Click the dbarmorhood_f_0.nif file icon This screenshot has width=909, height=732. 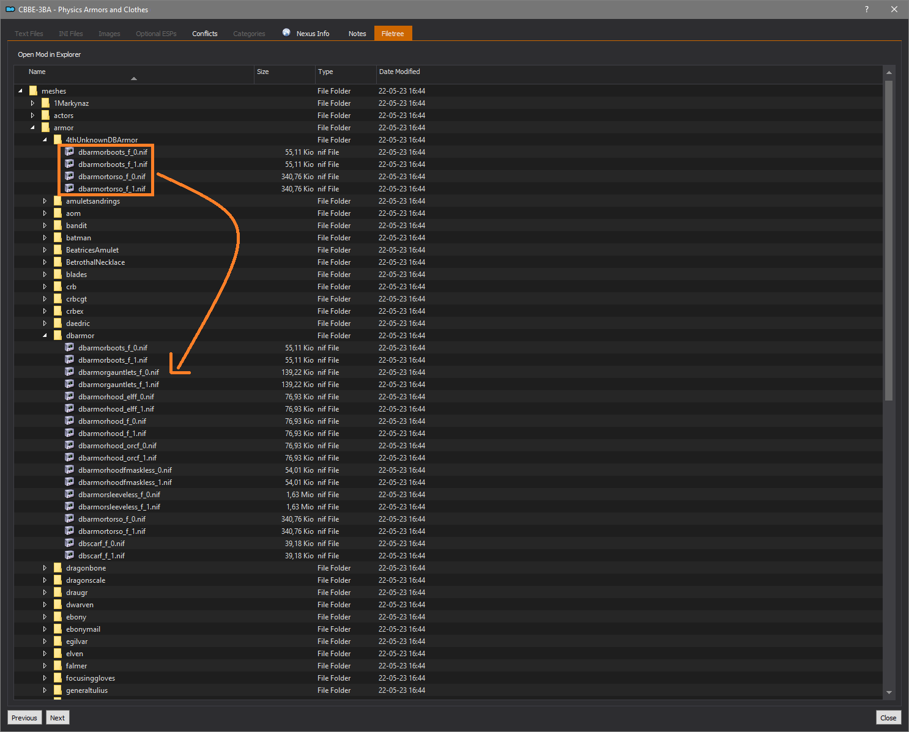click(70, 421)
